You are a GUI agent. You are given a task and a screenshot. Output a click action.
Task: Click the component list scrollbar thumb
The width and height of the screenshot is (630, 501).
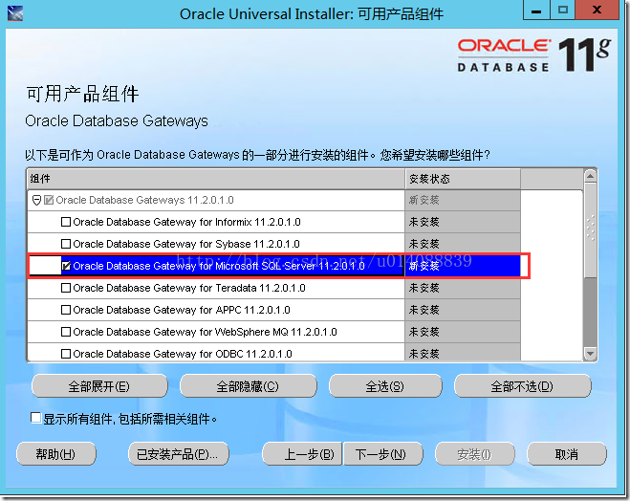click(590, 230)
